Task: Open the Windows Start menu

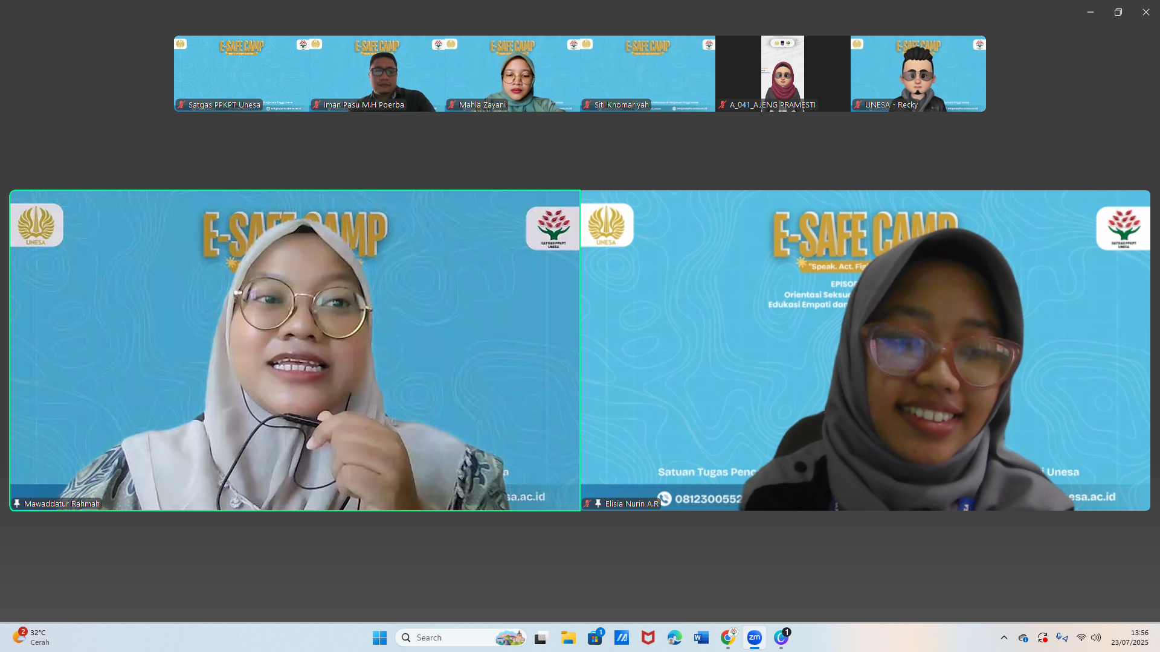Action: (x=379, y=638)
